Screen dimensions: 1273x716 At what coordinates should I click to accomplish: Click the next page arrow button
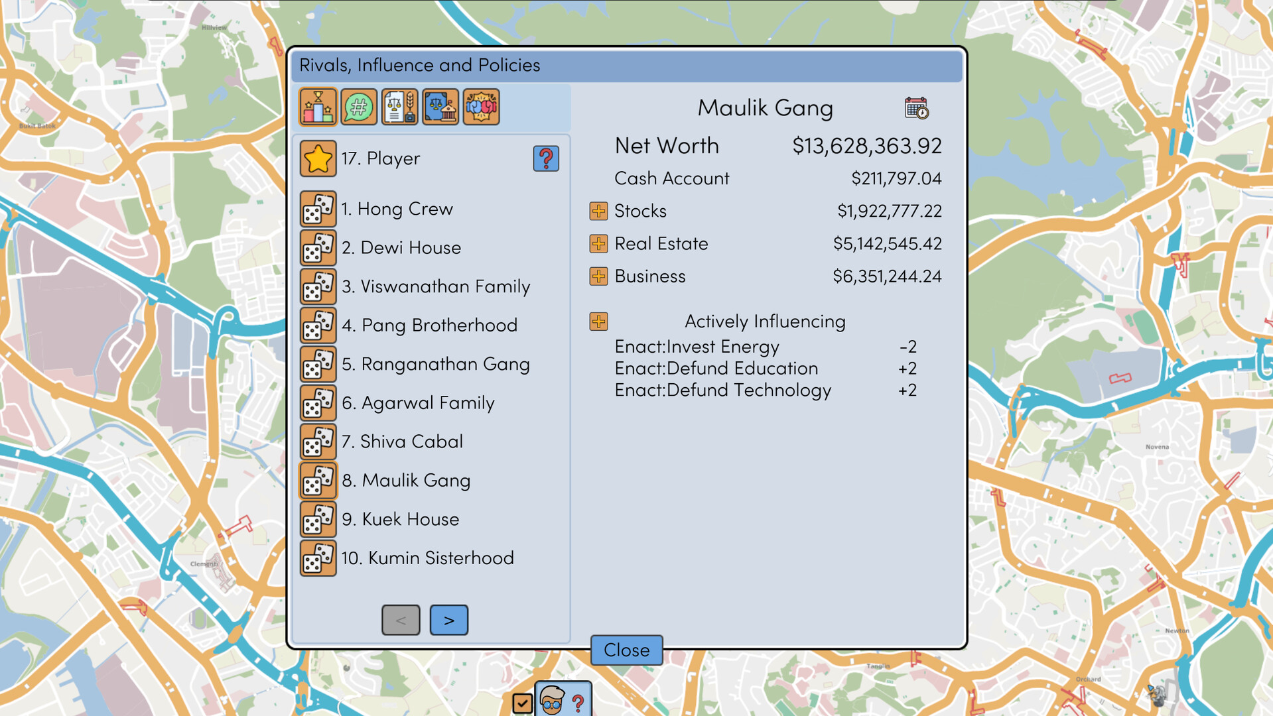(449, 620)
